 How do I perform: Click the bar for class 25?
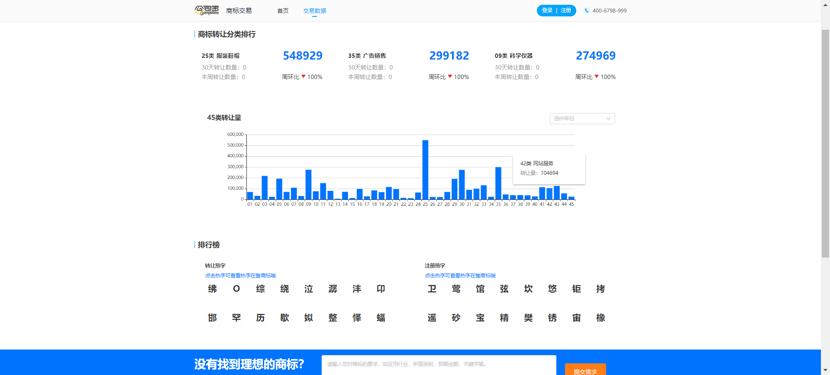[425, 170]
